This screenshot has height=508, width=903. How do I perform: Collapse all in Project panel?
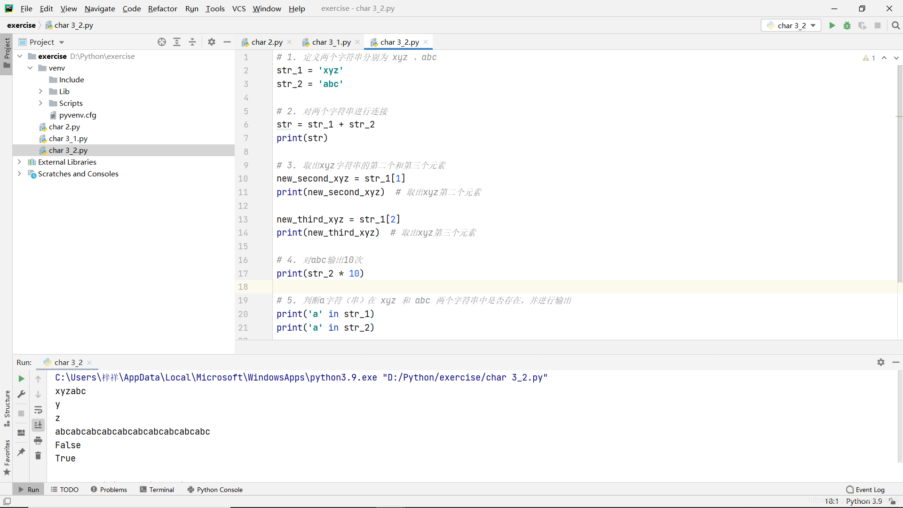tap(192, 42)
